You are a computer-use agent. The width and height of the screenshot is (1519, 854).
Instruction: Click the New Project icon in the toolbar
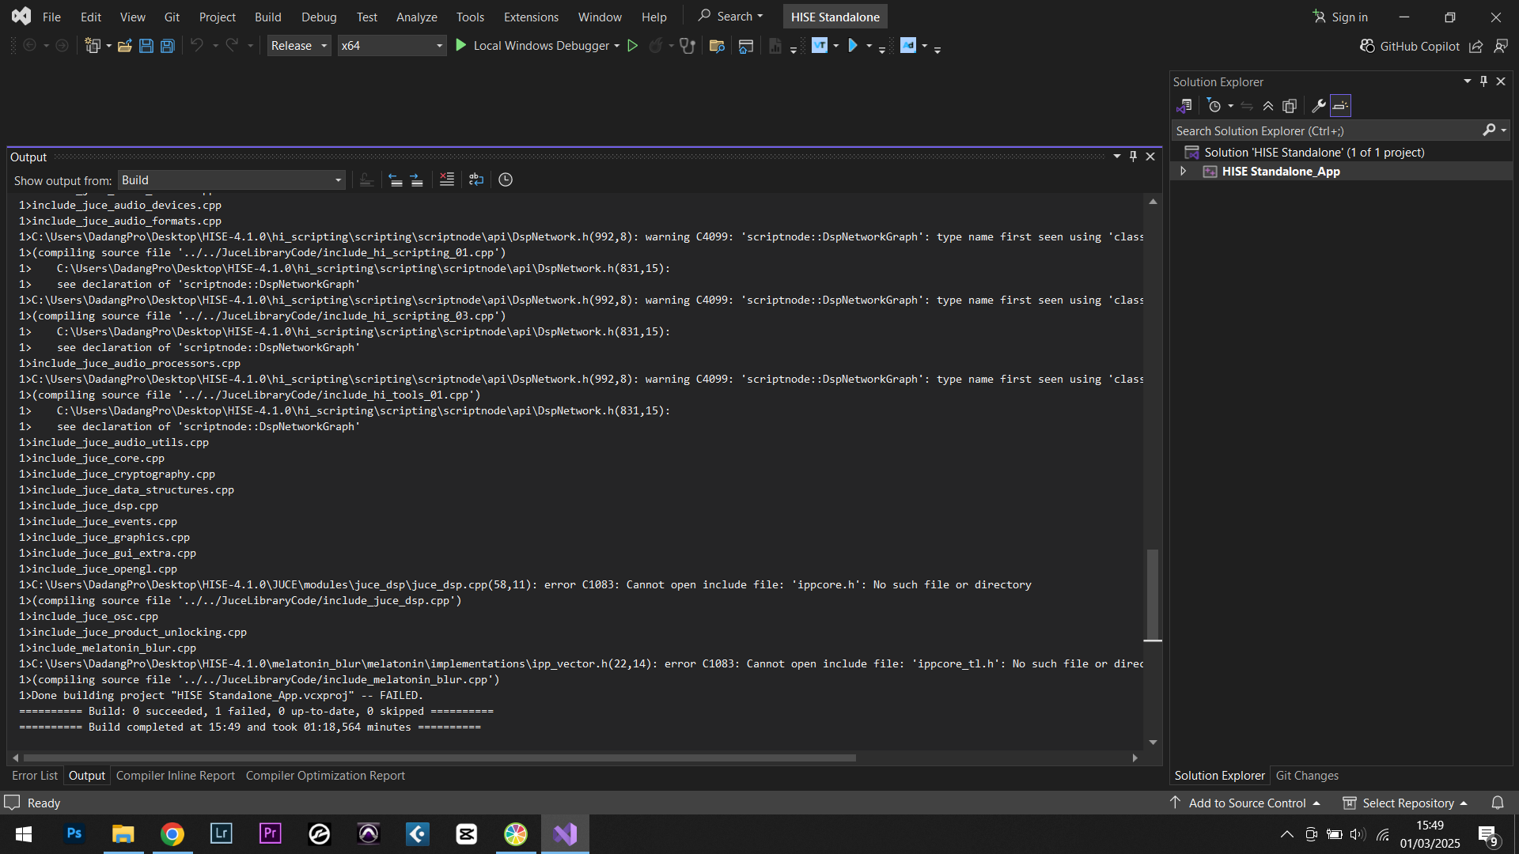tap(93, 46)
